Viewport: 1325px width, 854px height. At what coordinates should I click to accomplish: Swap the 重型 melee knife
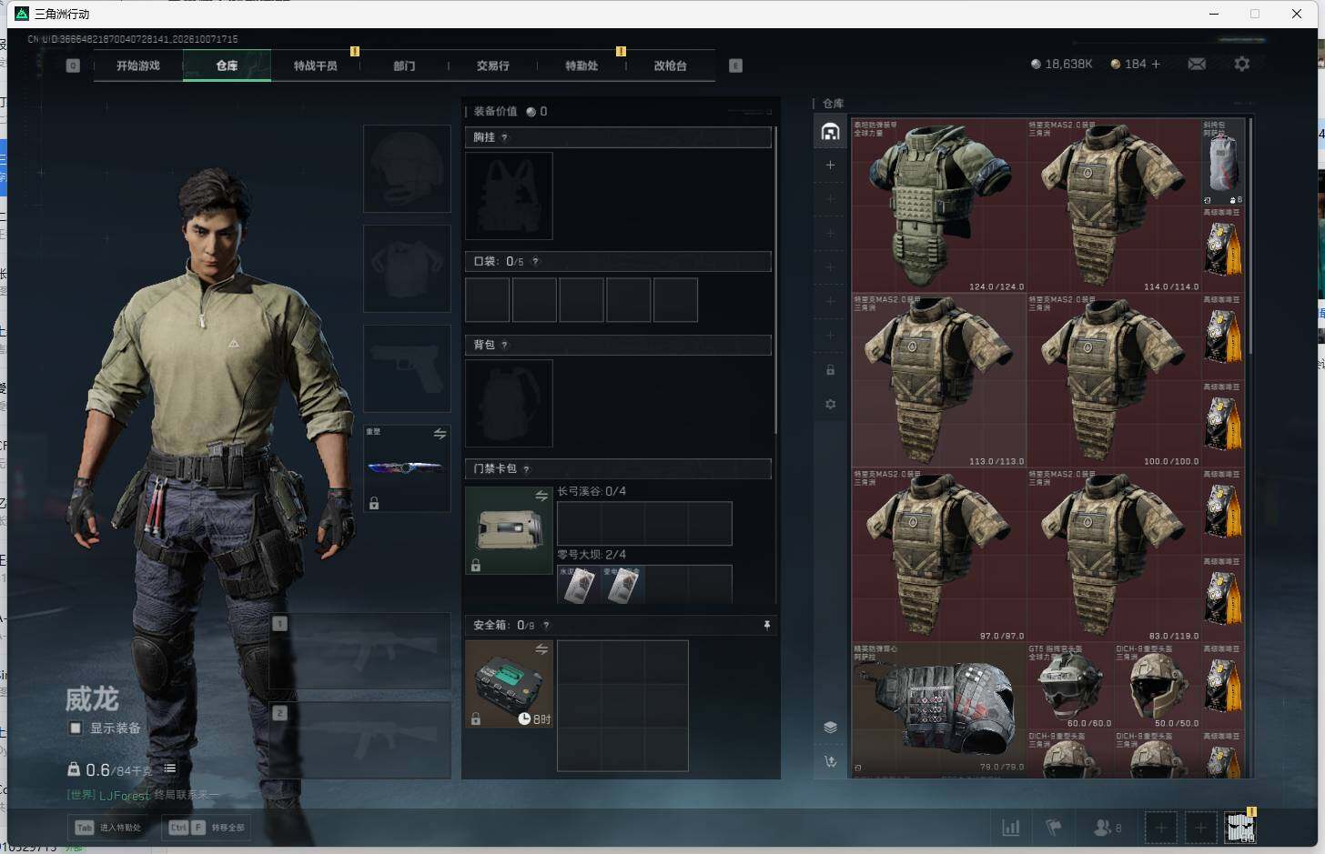440,434
